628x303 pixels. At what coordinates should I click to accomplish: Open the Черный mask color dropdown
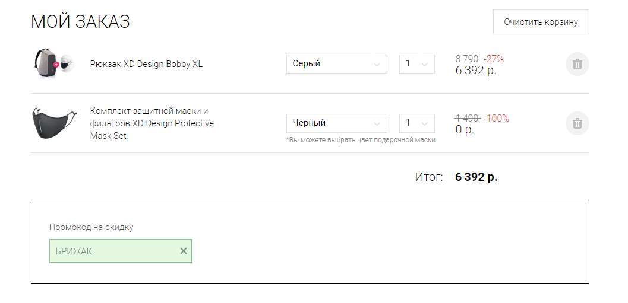(x=336, y=123)
